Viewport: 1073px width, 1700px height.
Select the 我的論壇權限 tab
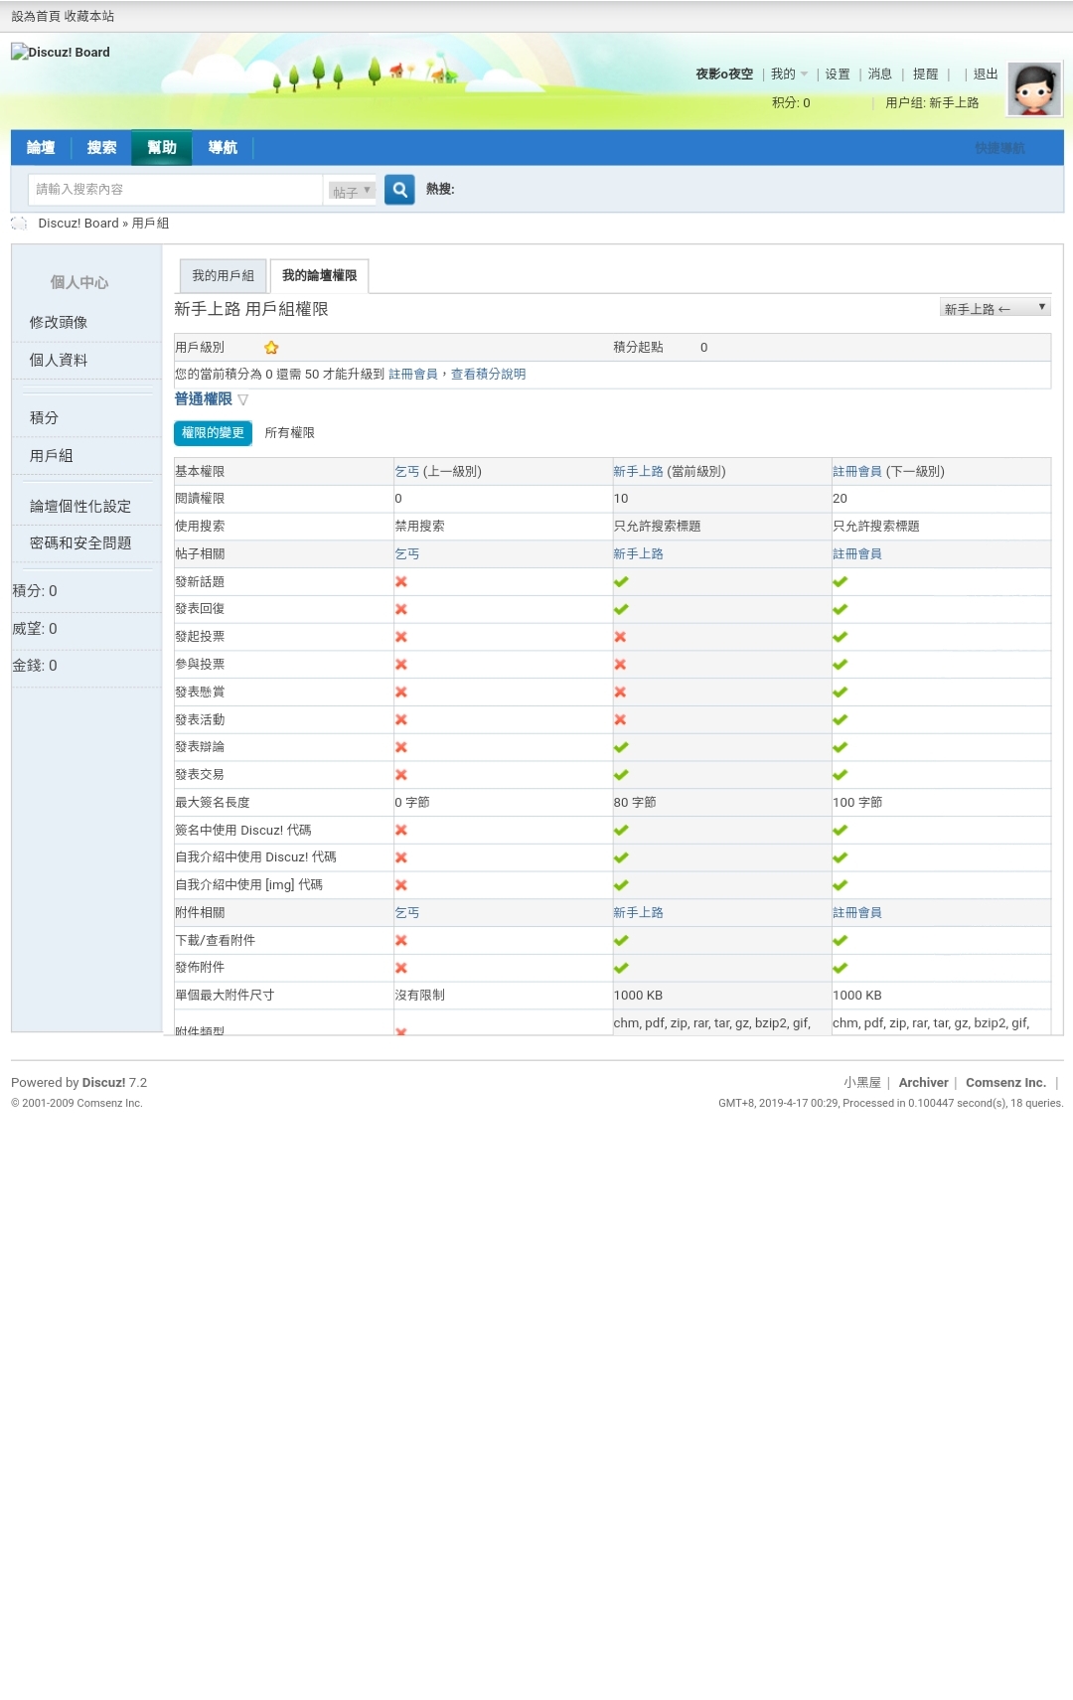(319, 276)
